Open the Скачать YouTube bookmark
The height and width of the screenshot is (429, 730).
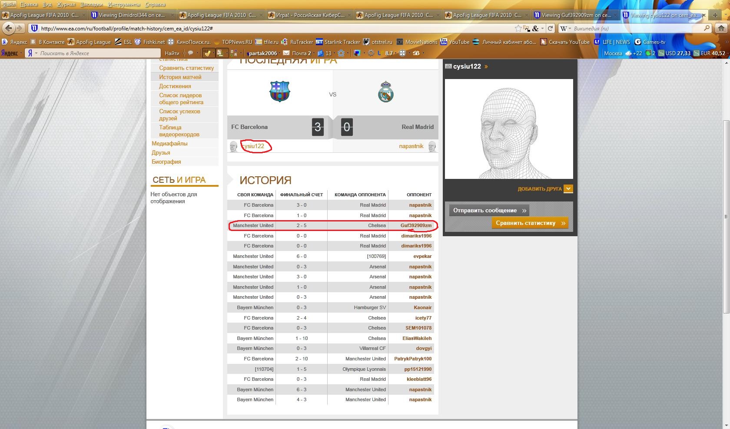click(565, 42)
